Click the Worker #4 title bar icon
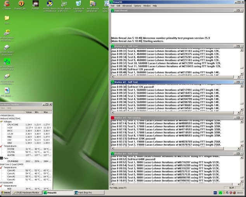Image resolution: width=246 pixels, height=197 pixels. coord(113,154)
